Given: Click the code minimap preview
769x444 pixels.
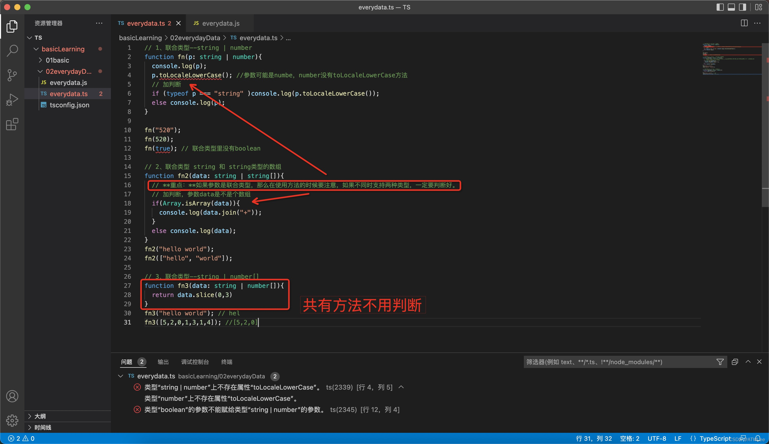Looking at the screenshot, I should (x=732, y=59).
